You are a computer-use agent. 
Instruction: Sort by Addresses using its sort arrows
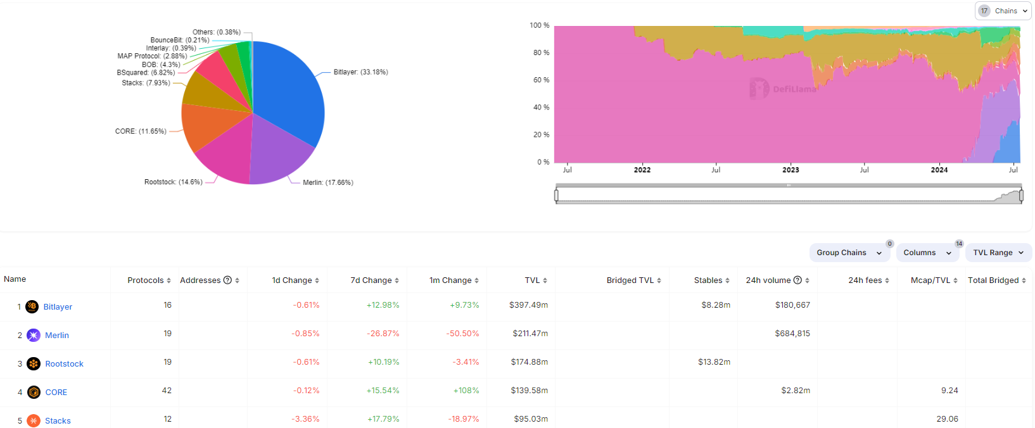(238, 280)
